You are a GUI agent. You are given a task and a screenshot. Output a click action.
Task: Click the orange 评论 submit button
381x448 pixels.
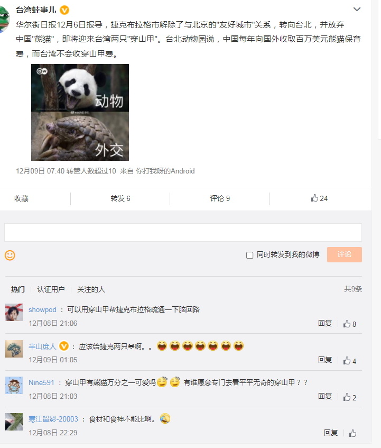pyautogui.click(x=345, y=254)
